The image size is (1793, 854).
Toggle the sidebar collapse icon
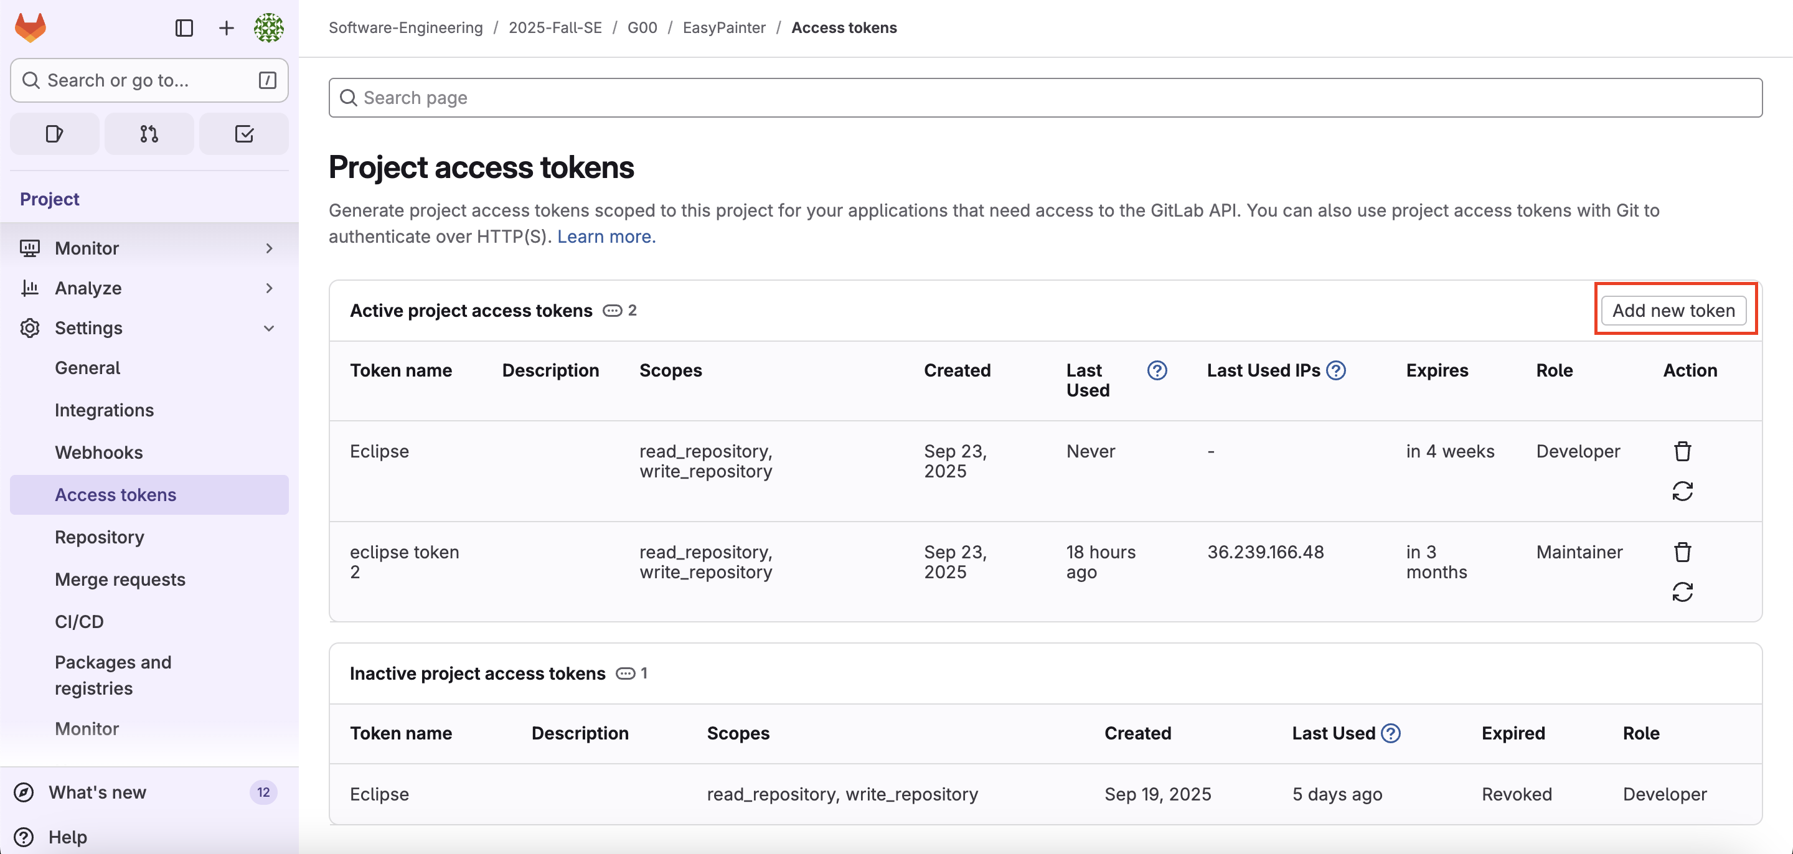[x=184, y=28]
